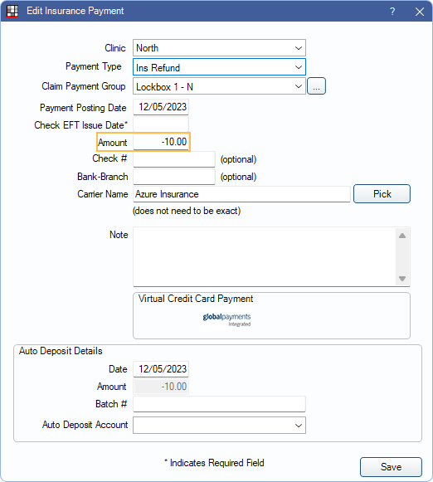Click the Pick carrier button
The image size is (433, 482).
(x=382, y=193)
